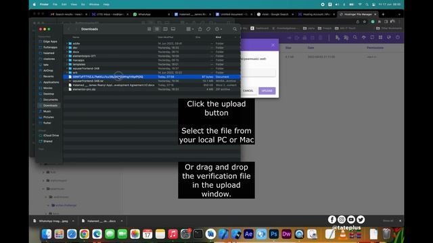Expand the templates folder
The image size is (433, 243).
coord(67,64)
